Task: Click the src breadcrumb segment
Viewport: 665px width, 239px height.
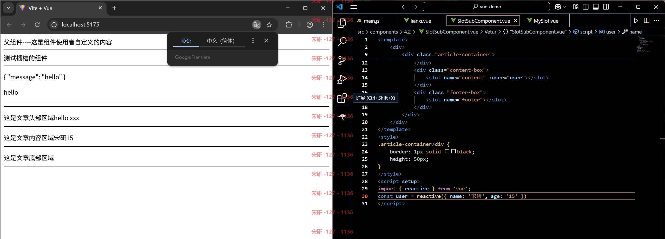Action: [x=360, y=32]
